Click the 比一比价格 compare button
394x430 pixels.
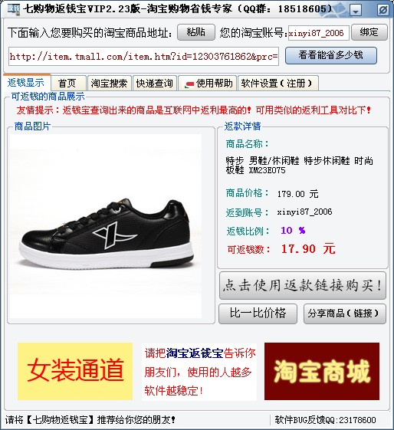(258, 313)
